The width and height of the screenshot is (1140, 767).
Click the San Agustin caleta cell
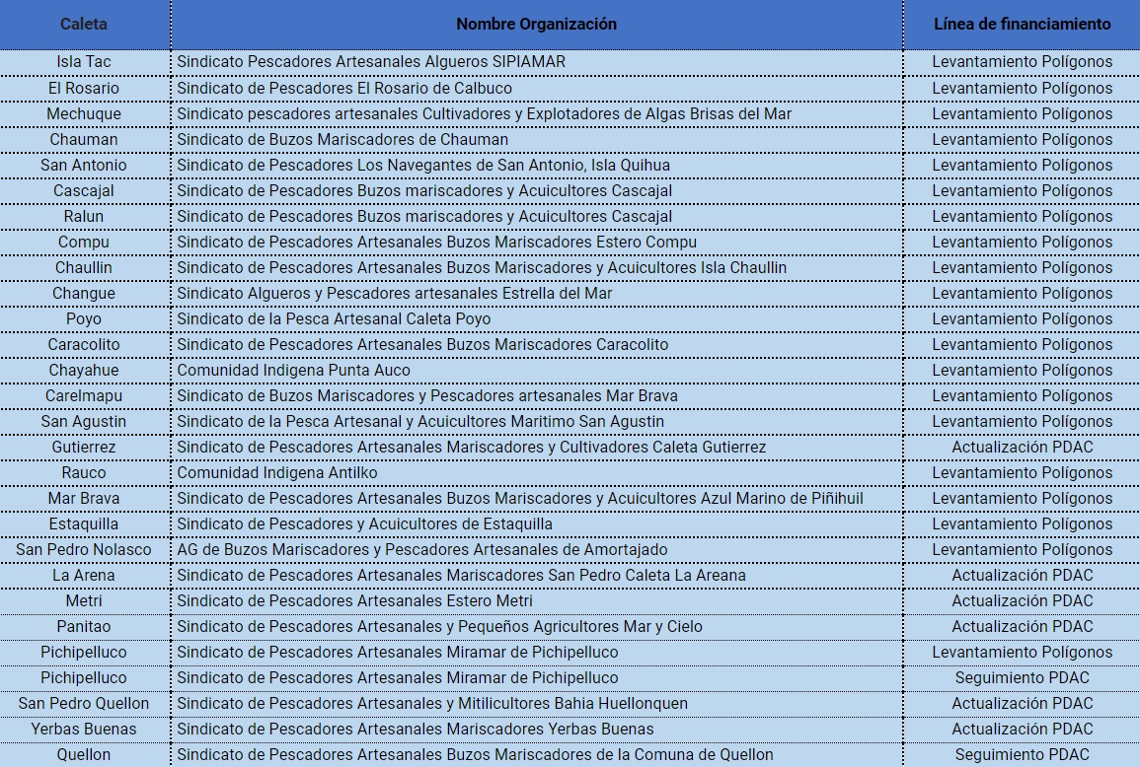[84, 422]
